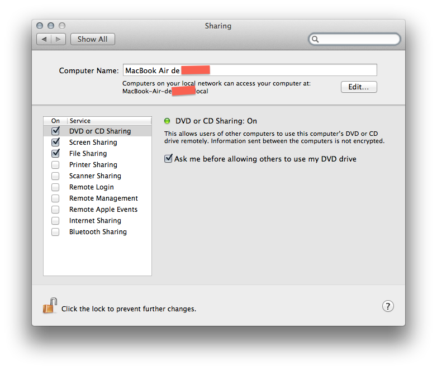This screenshot has width=437, height=370.
Task: Enable the Bluetooth Sharing checkbox
Action: click(x=55, y=232)
